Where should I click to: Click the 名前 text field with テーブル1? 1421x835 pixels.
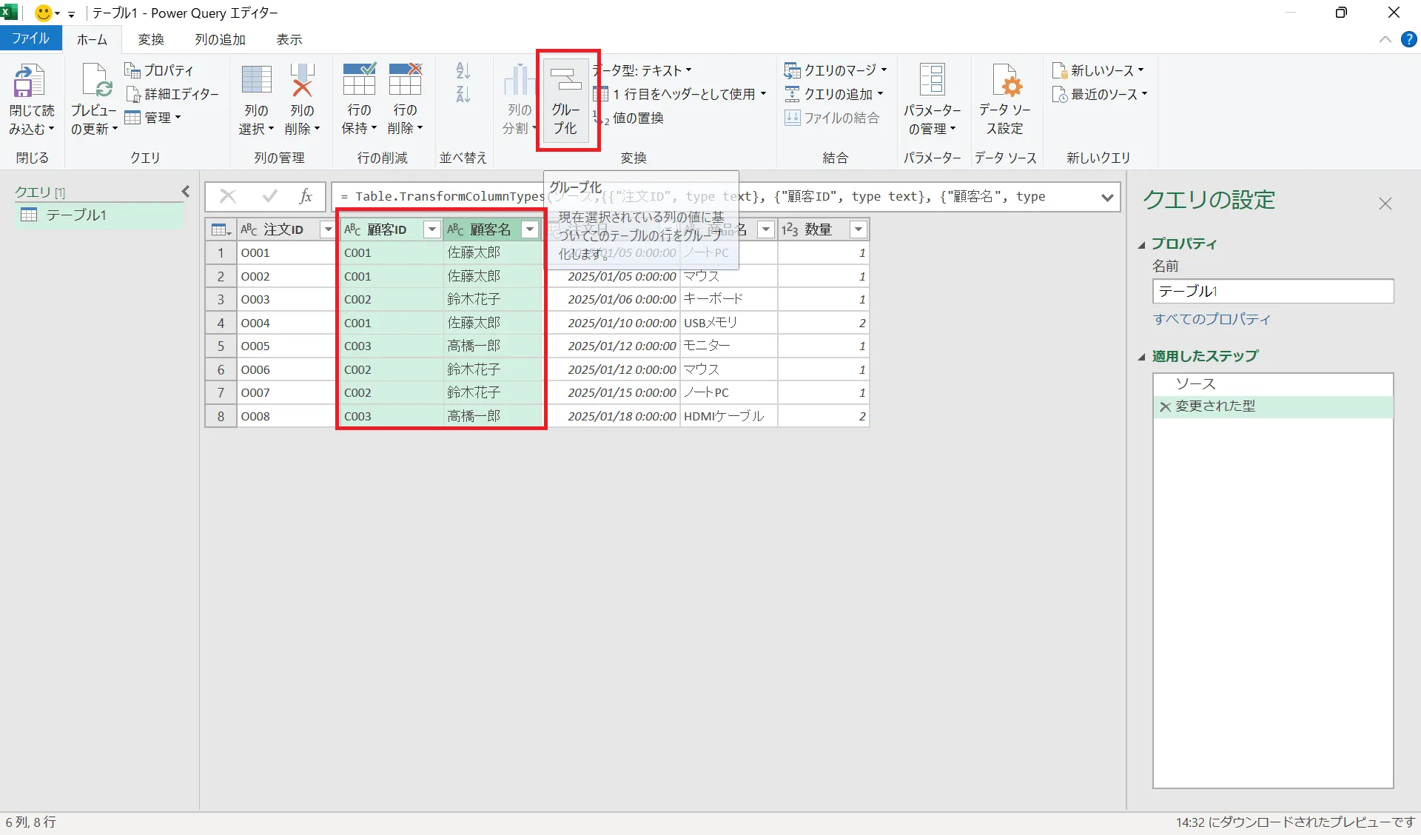tap(1272, 291)
